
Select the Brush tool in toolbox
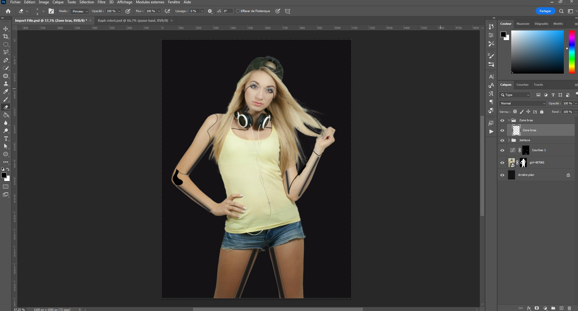pos(6,99)
